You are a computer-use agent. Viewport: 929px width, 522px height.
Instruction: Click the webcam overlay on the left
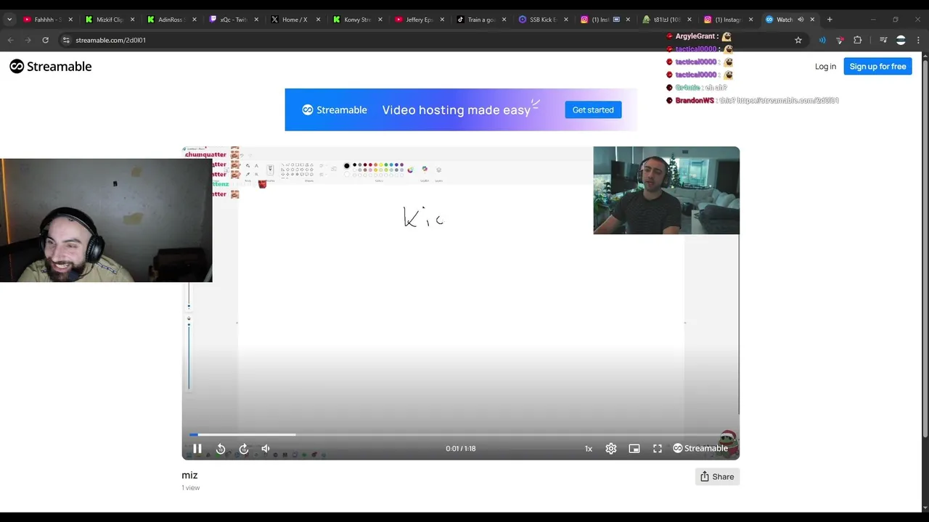[x=106, y=220]
